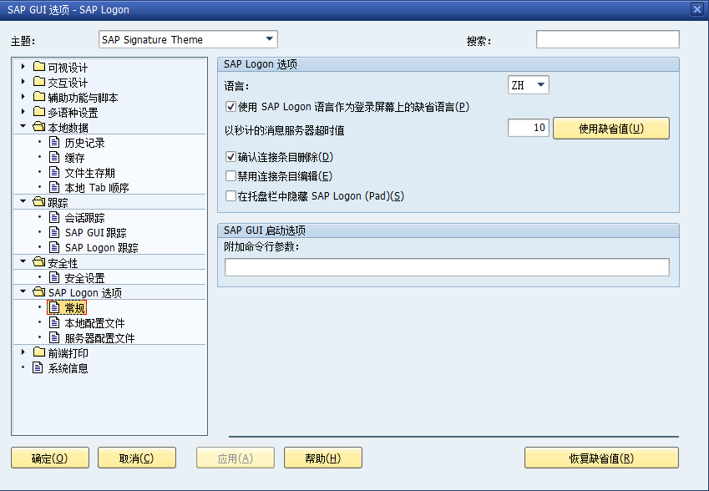Expand the 多语种设置 tree node arrow

(23, 112)
